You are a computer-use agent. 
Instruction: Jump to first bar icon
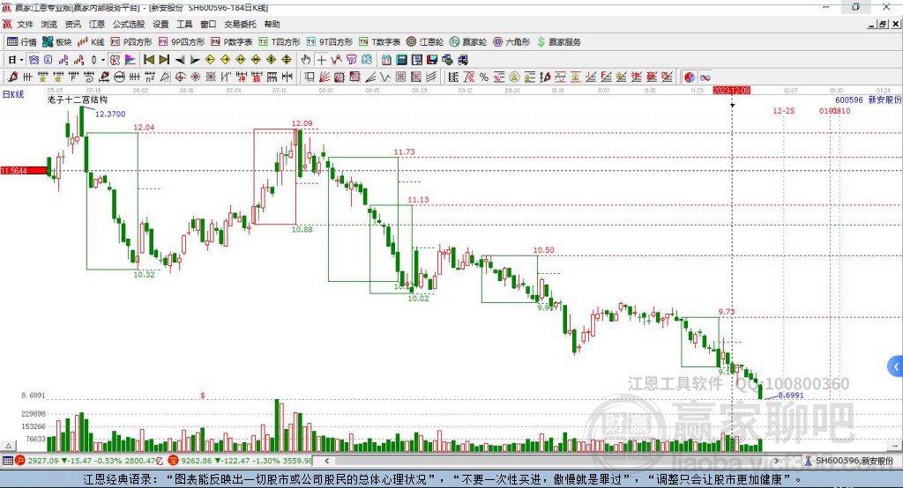click(148, 60)
